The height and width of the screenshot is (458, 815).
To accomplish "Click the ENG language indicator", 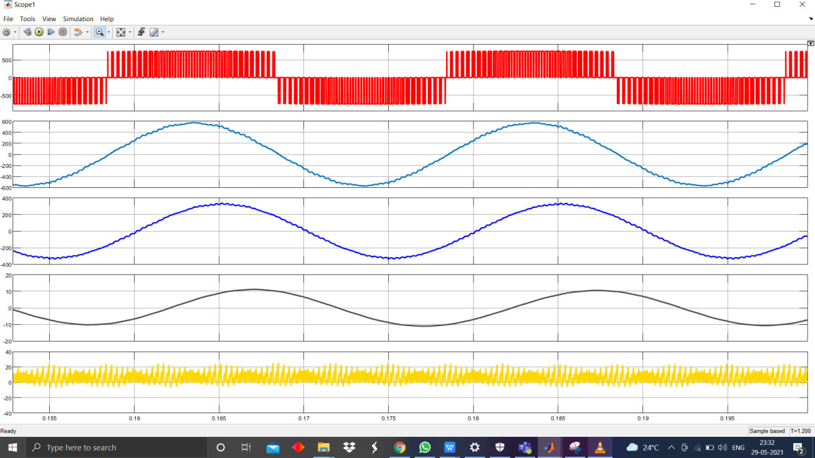I will point(738,447).
